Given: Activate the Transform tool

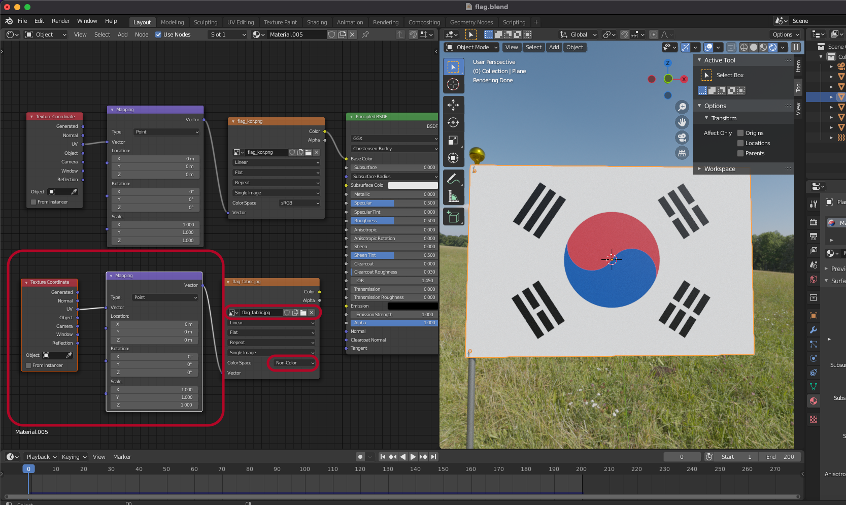Looking at the screenshot, I should tap(453, 158).
